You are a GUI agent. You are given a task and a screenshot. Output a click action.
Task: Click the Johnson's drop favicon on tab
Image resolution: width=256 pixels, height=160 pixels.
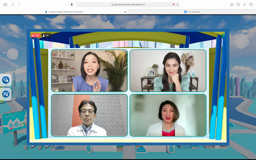tap(46, 12)
